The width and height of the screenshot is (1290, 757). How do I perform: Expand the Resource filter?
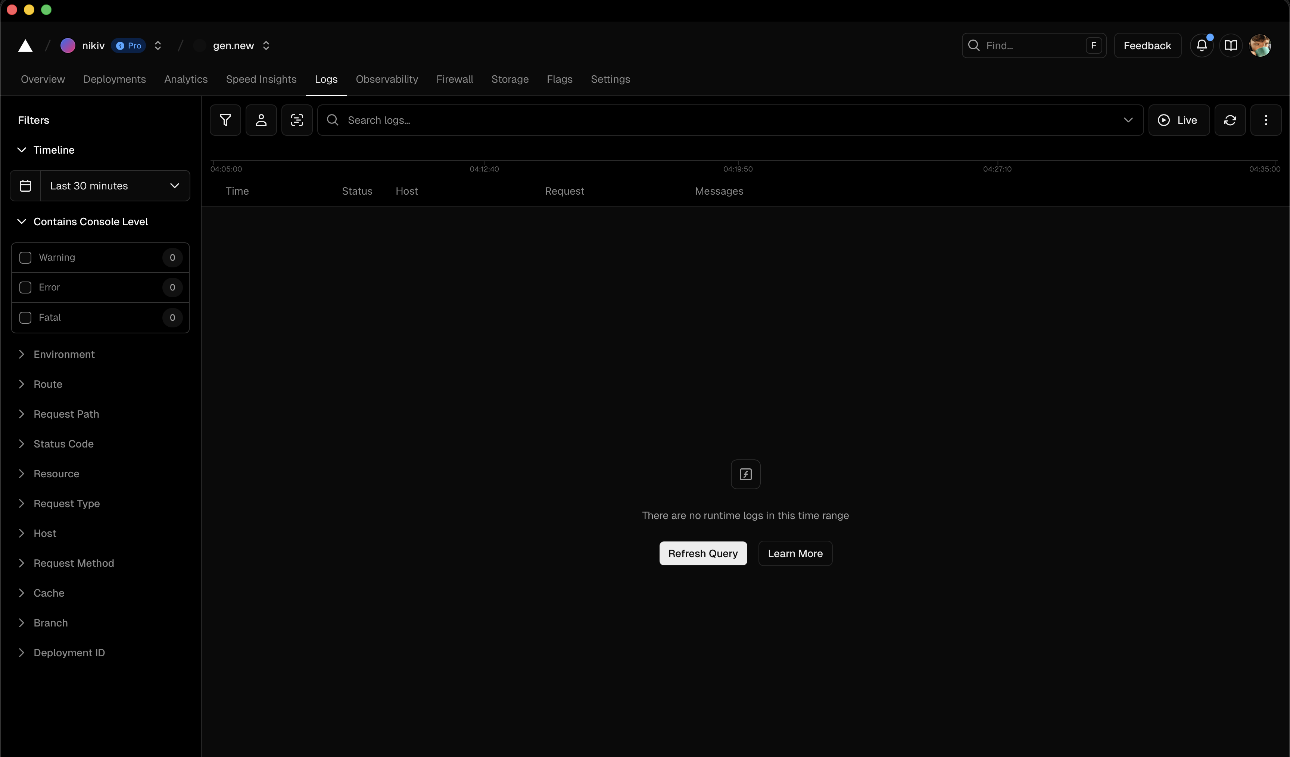(48, 474)
